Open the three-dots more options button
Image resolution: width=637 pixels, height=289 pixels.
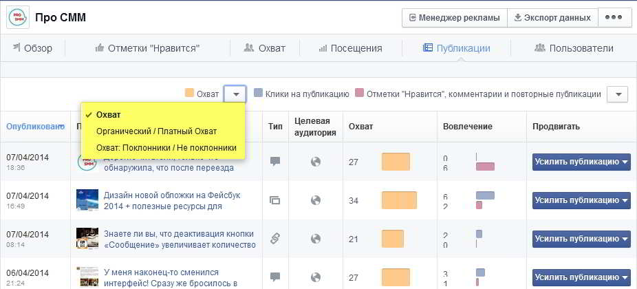(615, 18)
